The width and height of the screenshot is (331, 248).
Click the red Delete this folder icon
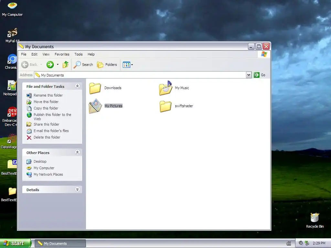click(x=29, y=138)
